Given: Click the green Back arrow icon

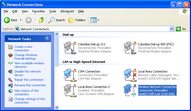Looking at the screenshot, I should pos(7,20).
